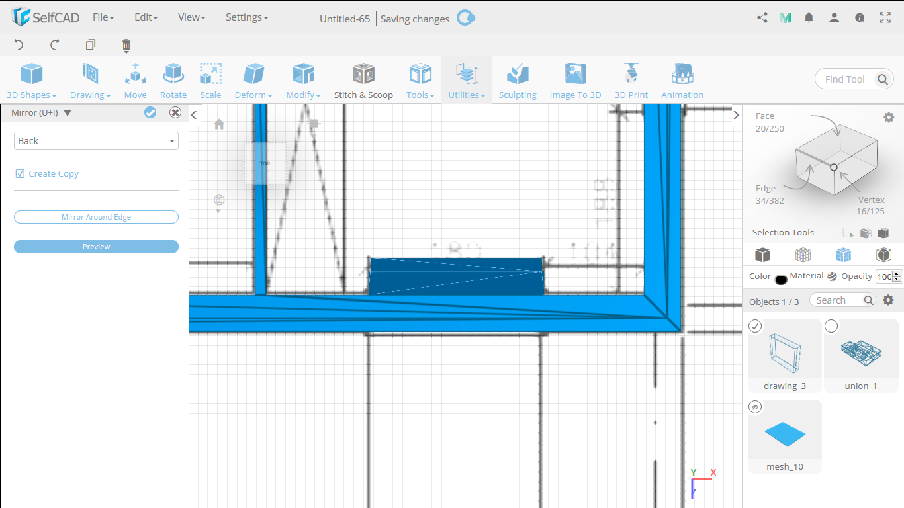The width and height of the screenshot is (904, 508).
Task: Toggle the Create Copy checkbox
Action: [20, 173]
